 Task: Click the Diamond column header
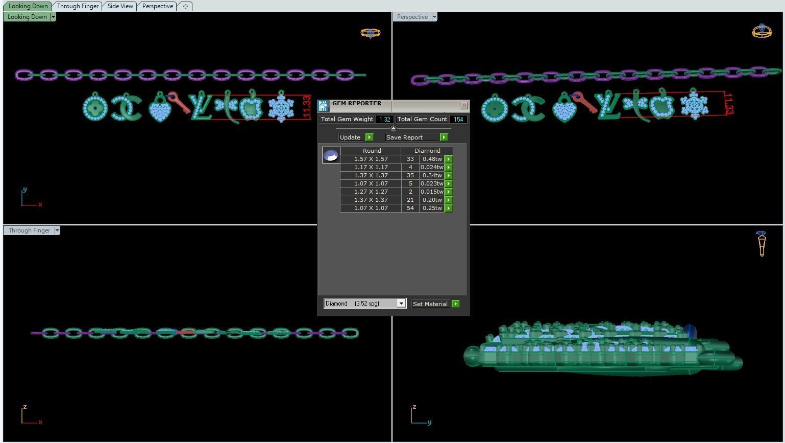(427, 151)
